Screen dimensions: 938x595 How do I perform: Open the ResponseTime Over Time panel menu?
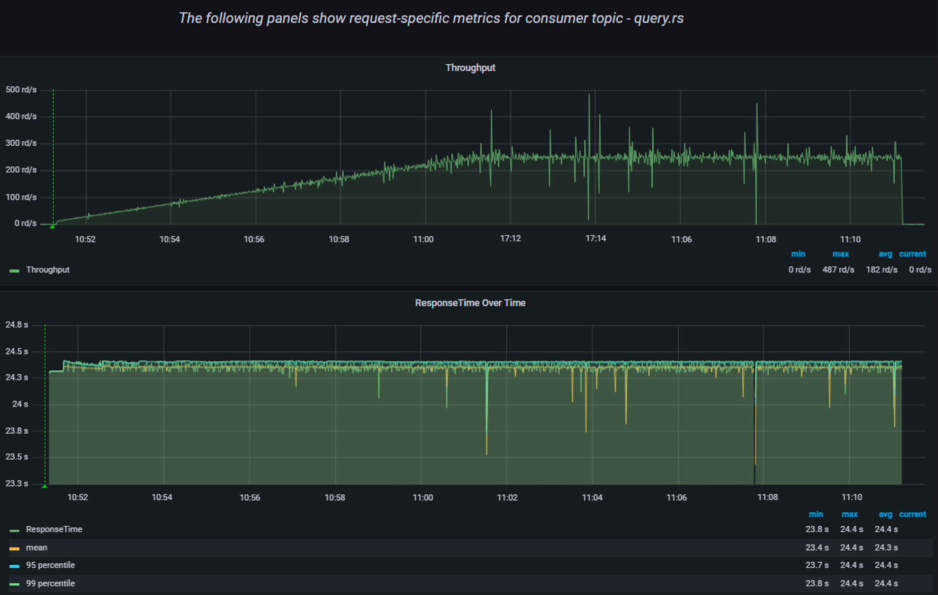[x=470, y=303]
